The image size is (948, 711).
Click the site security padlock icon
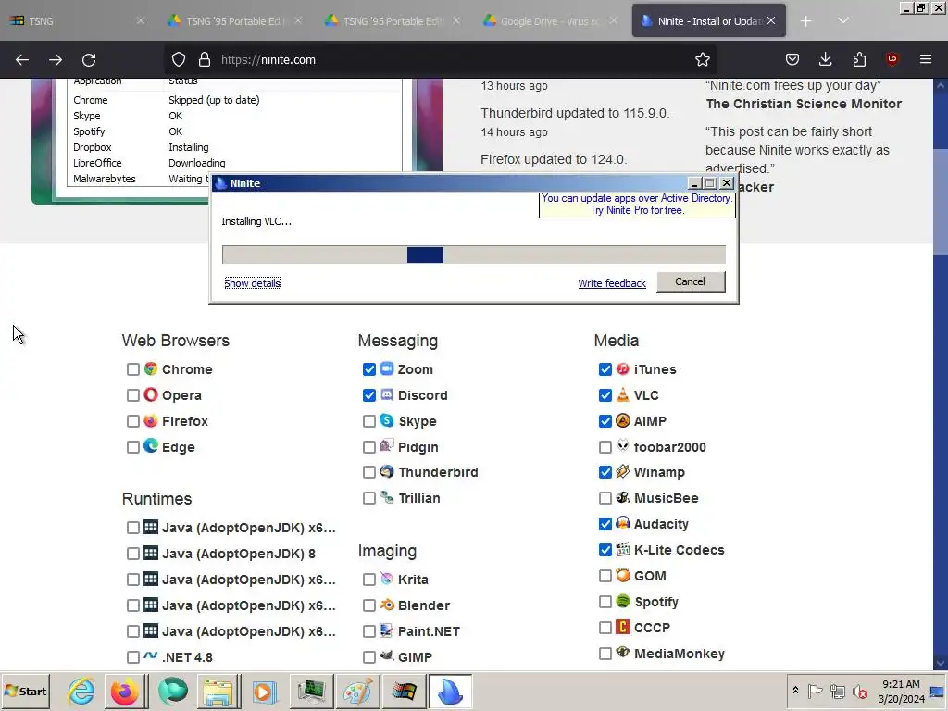click(x=205, y=59)
